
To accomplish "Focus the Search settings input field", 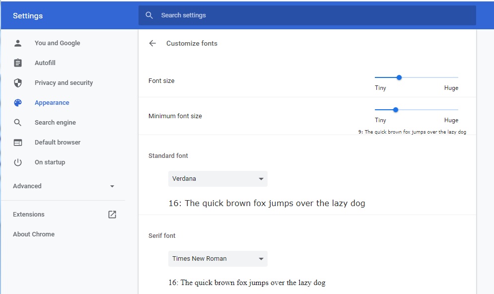I will tap(307, 15).
